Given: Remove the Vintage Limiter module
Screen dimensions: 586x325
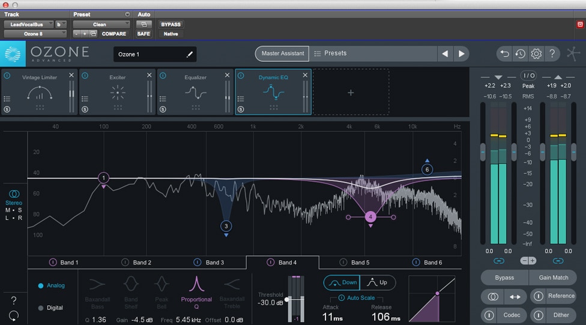Looking at the screenshot, I should pos(71,75).
